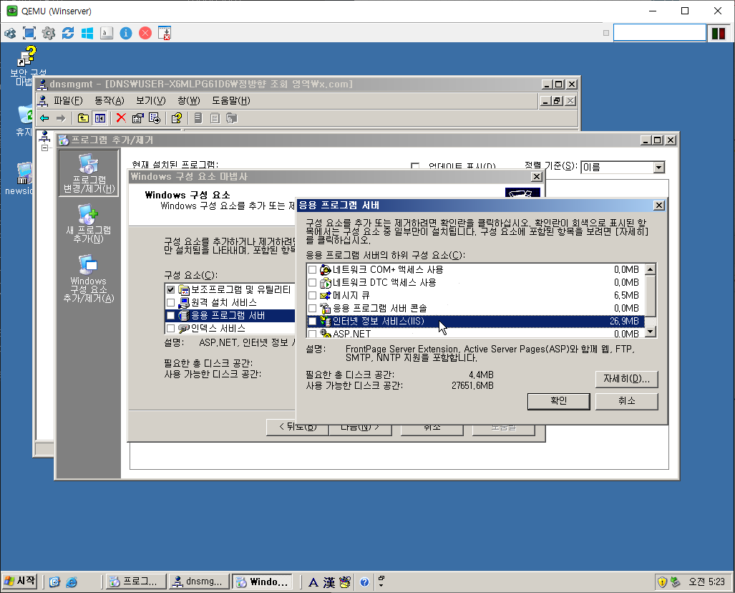
Task: Click the blue help icon in taskbar language bar
Action: coord(365,582)
